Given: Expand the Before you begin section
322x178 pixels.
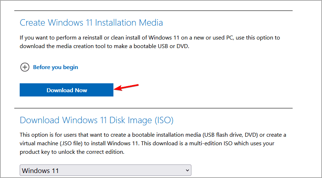Looking at the screenshot, I should pyautogui.click(x=55, y=67).
